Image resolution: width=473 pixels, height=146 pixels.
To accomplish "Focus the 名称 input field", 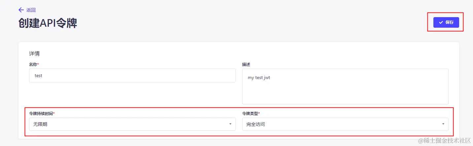I will coord(132,75).
